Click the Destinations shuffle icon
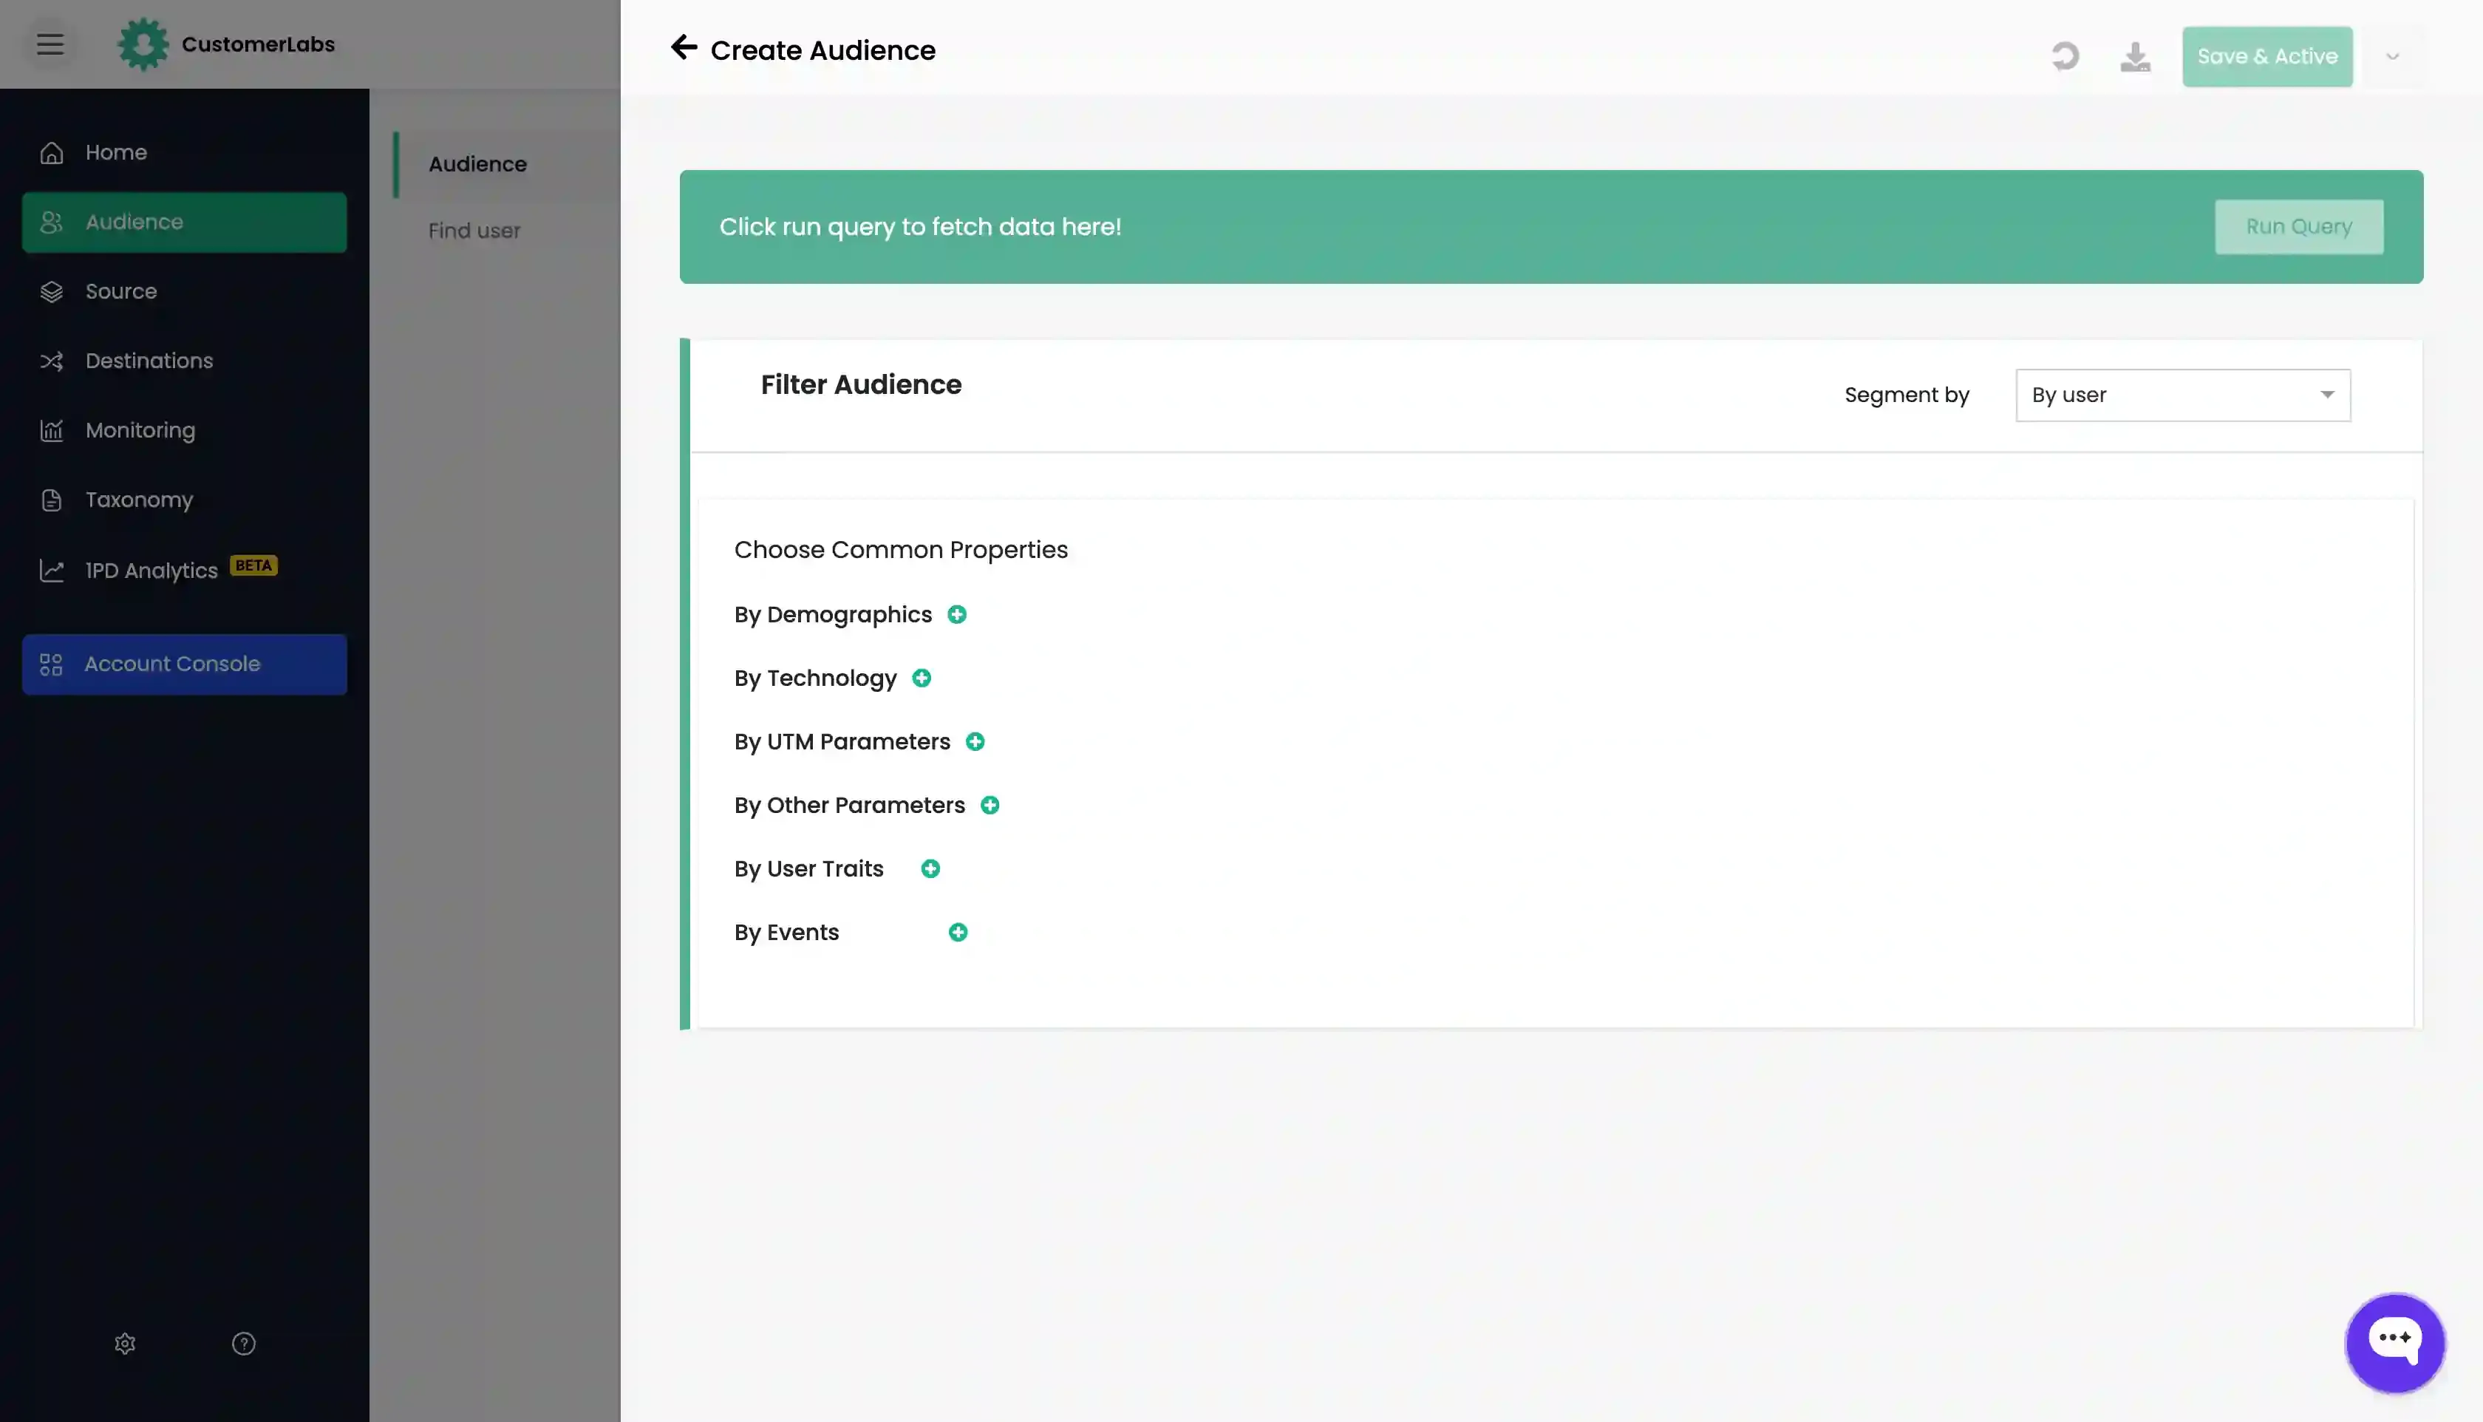 pyautogui.click(x=52, y=361)
